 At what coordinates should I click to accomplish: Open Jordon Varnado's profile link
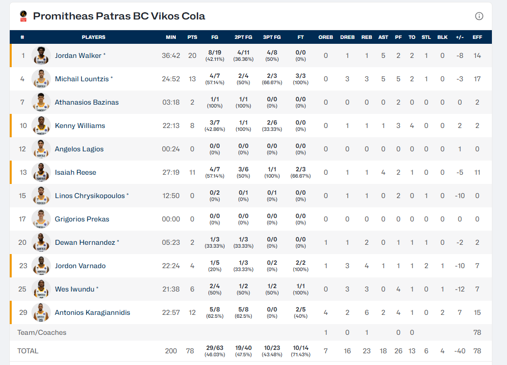80,266
